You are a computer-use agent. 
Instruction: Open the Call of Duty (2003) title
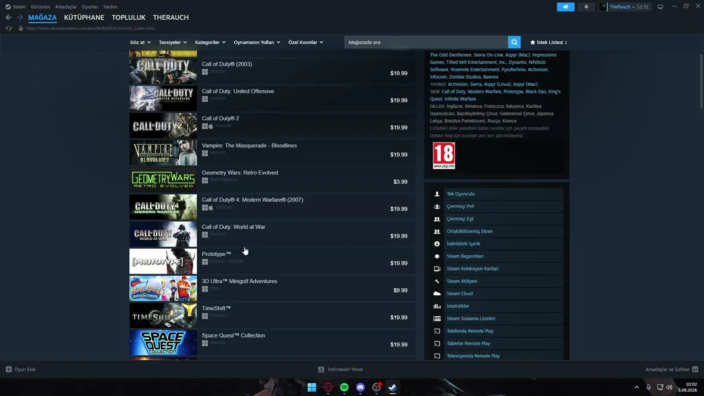pyautogui.click(x=227, y=64)
